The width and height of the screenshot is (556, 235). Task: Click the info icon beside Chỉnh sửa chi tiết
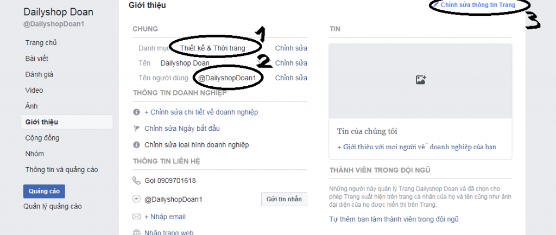click(136, 112)
